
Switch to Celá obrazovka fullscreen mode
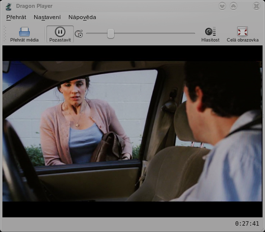243,34
